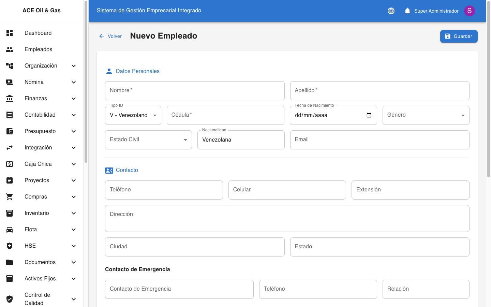The height and width of the screenshot is (307, 491).
Task: Click the HSE shield icon
Action: pos(10,246)
